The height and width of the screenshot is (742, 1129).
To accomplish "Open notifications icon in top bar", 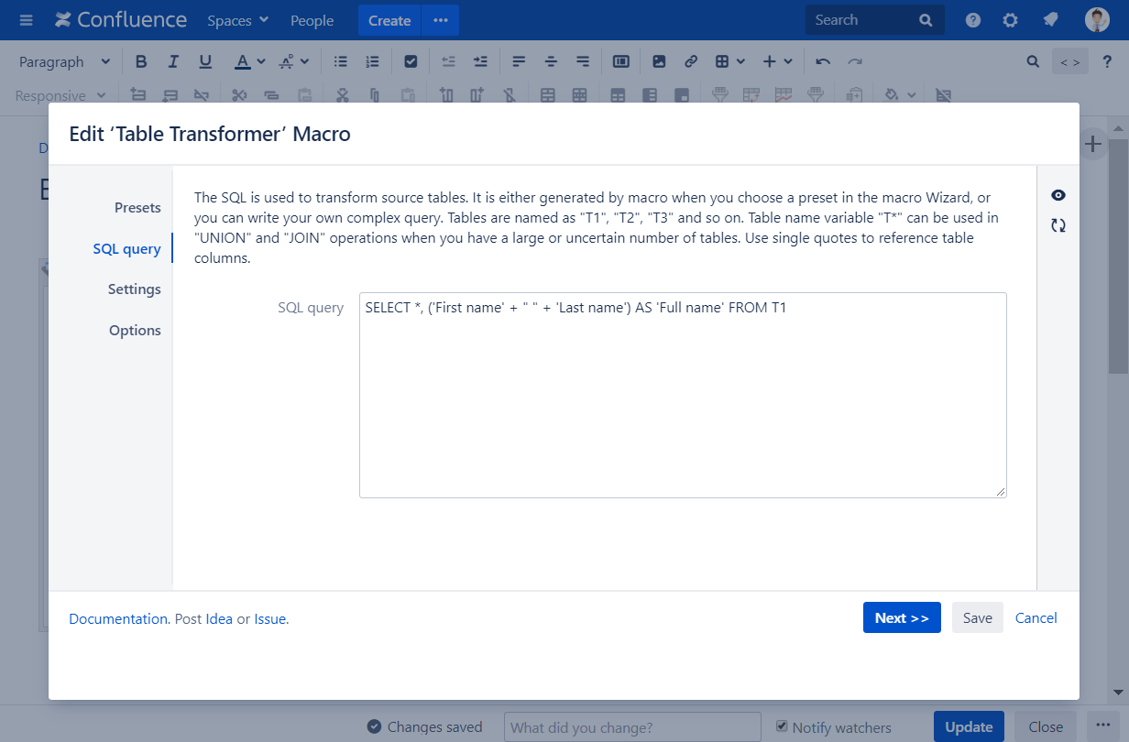I will (1051, 20).
